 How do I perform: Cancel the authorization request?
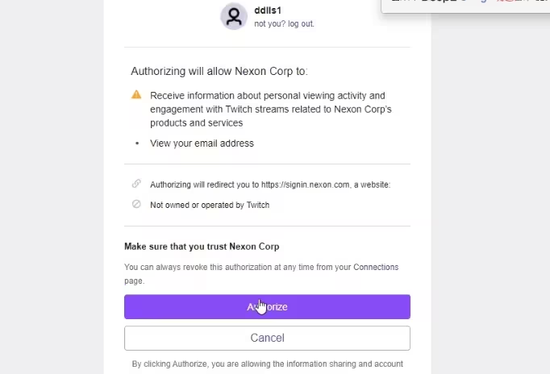coord(267,338)
